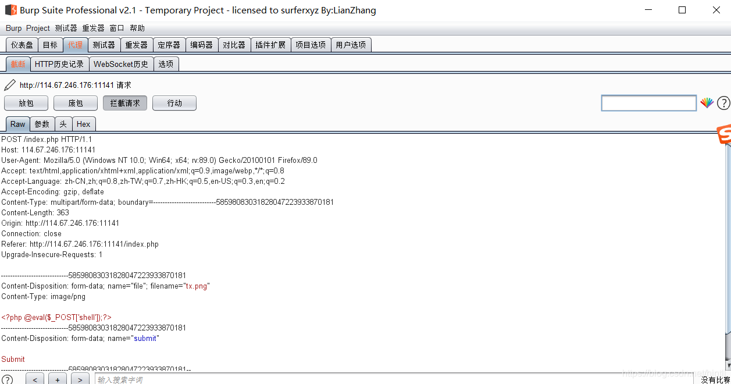Switch to the 仪表盘 tab
This screenshot has height=384, width=731.
[22, 45]
